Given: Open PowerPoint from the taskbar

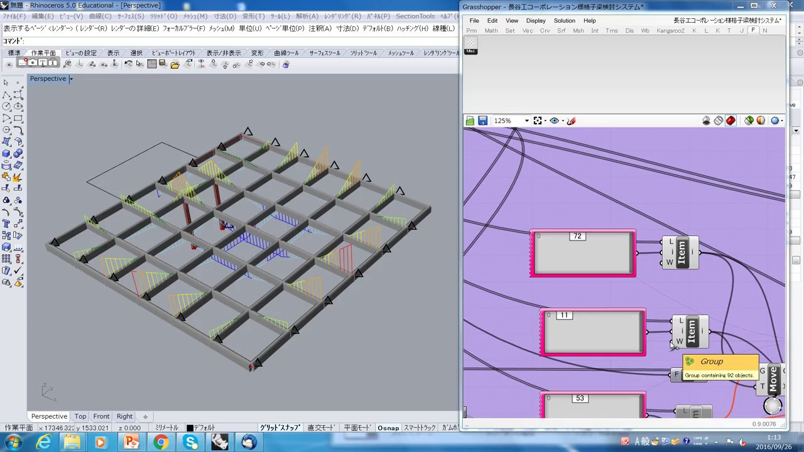Looking at the screenshot, I should coord(132,443).
